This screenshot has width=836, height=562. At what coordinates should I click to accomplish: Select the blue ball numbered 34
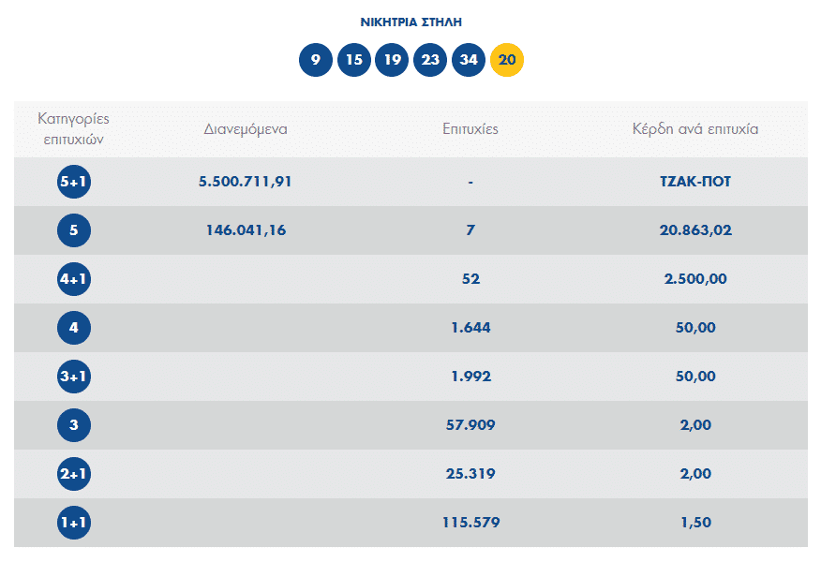tap(469, 61)
